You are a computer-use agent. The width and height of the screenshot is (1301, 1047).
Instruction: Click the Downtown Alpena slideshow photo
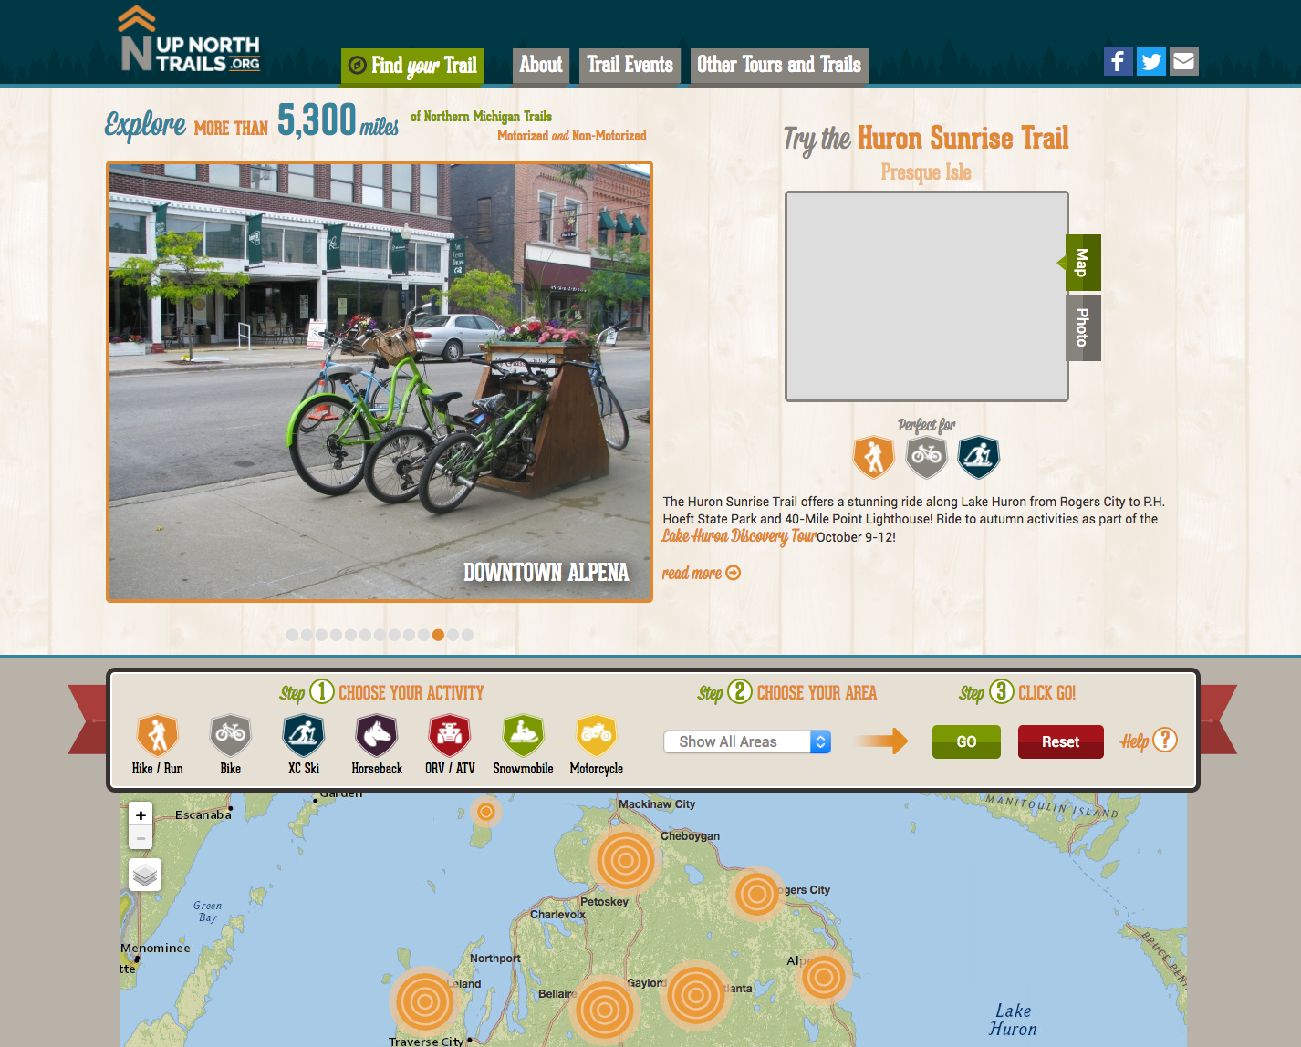(380, 382)
